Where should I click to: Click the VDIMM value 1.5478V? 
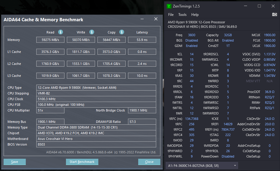coord(270,76)
